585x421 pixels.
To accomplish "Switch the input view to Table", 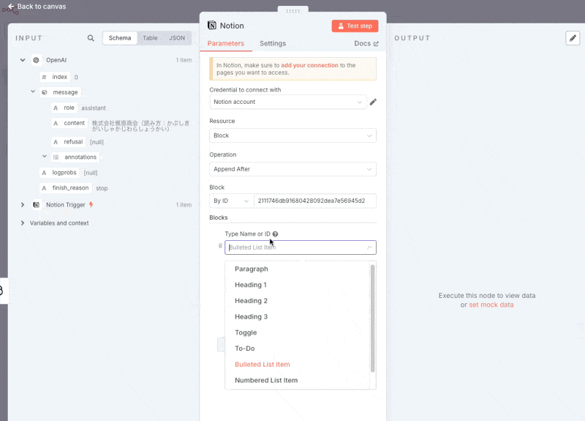I will pyautogui.click(x=150, y=38).
